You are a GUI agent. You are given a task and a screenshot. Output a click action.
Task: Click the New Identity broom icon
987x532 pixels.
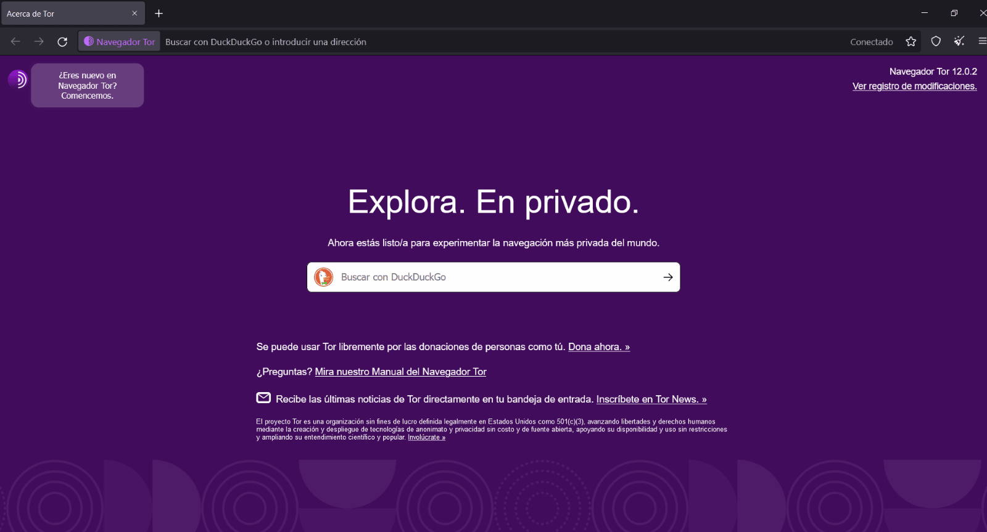[x=959, y=41]
